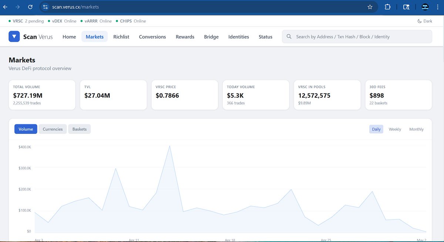
Task: Open site information icon in address bar
Action: click(x=45, y=7)
